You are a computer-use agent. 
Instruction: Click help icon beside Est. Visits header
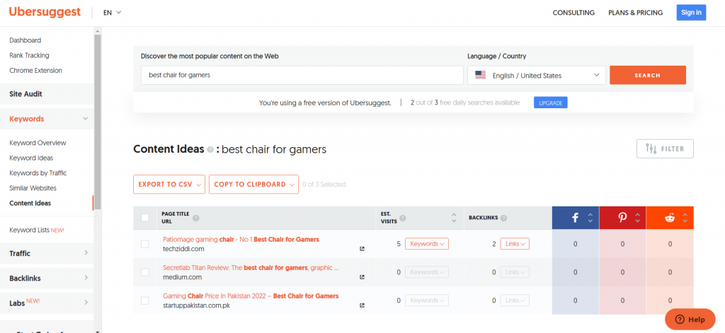point(402,218)
